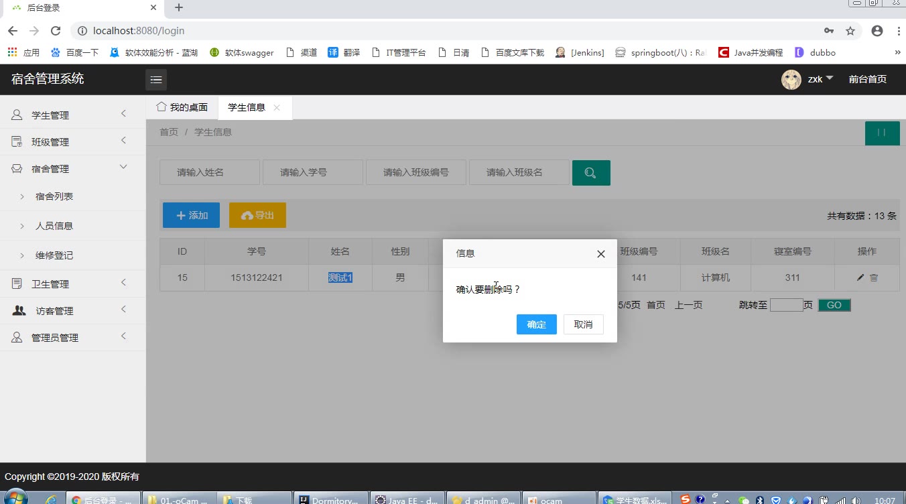Open the Windows Start menu orb
This screenshot has width=906, height=504.
(x=16, y=499)
